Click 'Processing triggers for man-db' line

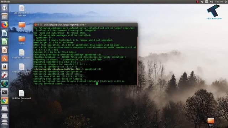pyautogui.click(x=62, y=64)
